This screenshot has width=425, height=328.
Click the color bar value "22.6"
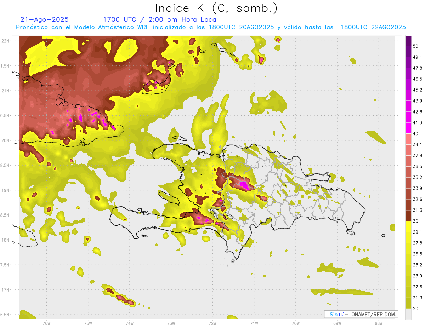[418, 287]
